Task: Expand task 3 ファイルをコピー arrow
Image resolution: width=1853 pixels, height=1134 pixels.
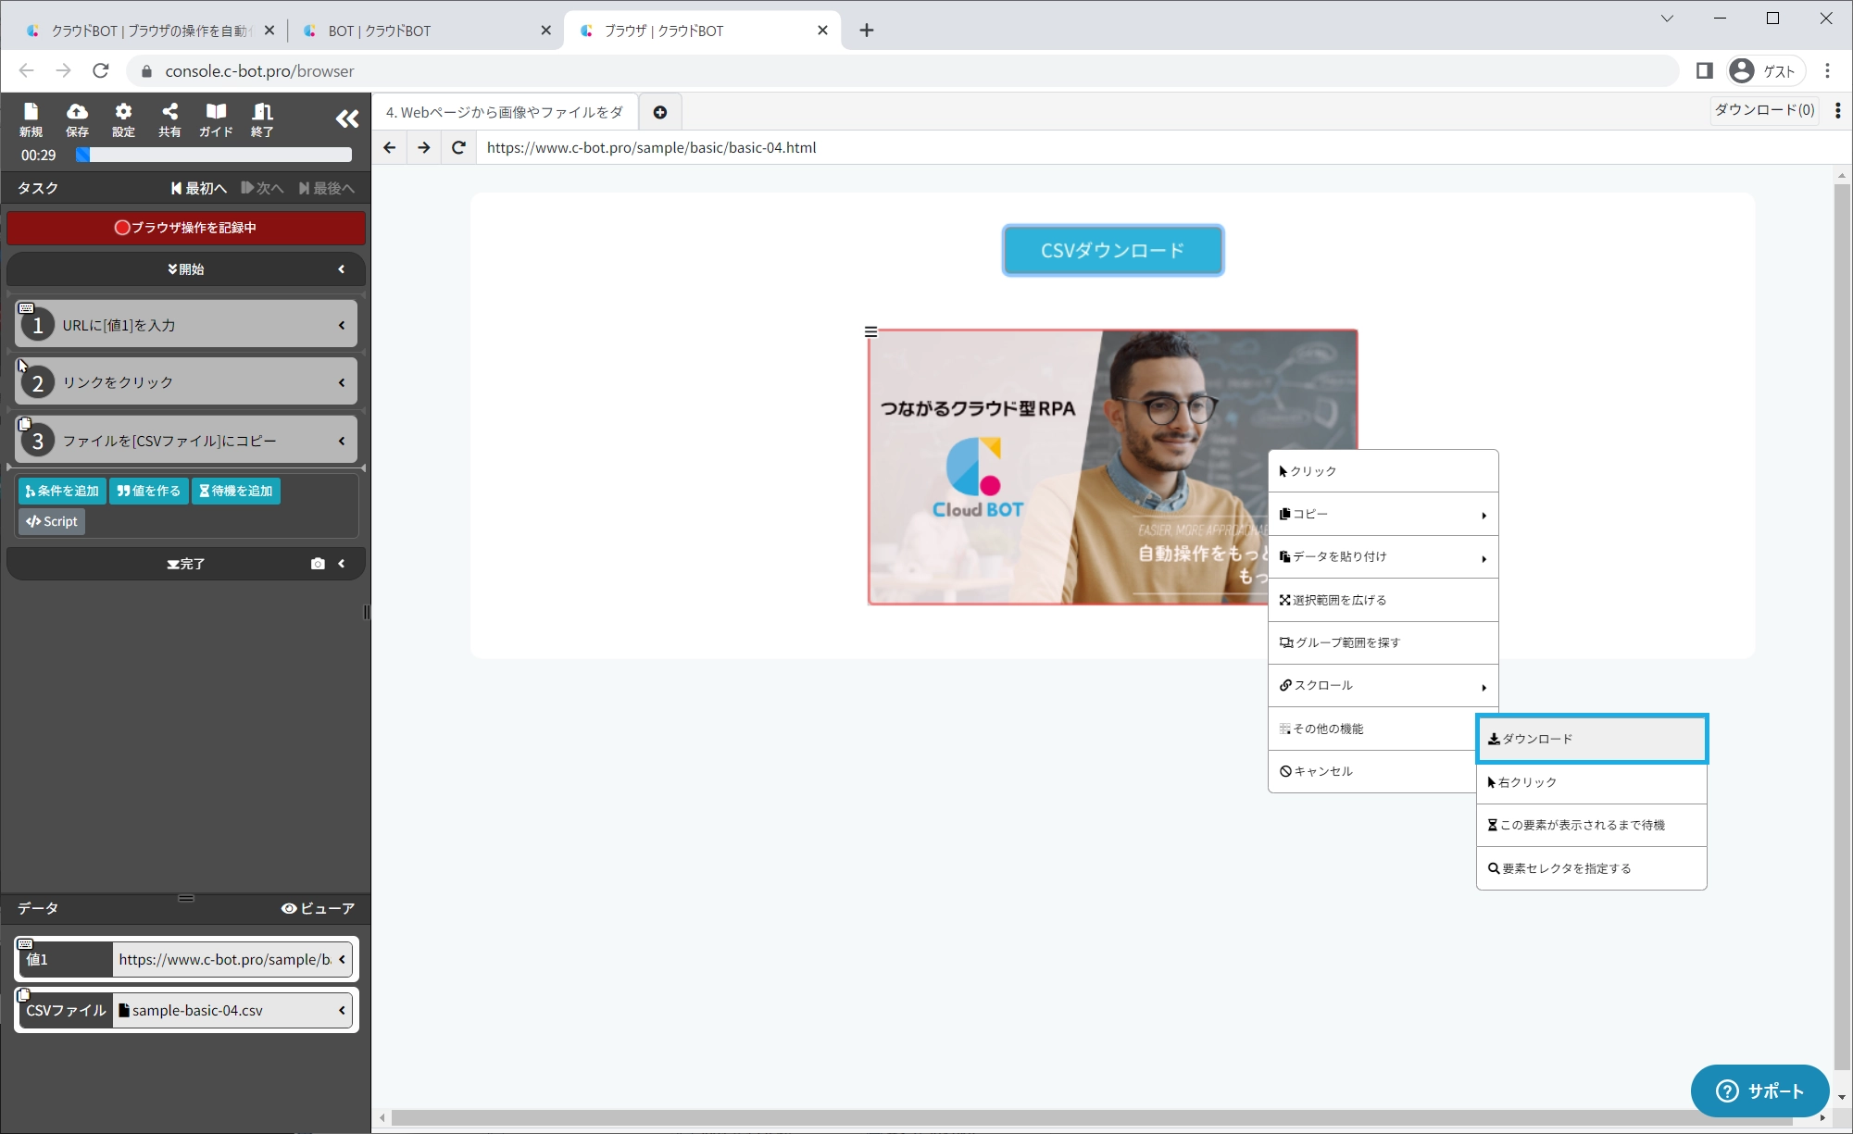Action: pyautogui.click(x=342, y=441)
